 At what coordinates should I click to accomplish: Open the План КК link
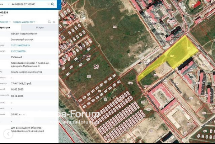pyautogui.click(x=5, y=22)
